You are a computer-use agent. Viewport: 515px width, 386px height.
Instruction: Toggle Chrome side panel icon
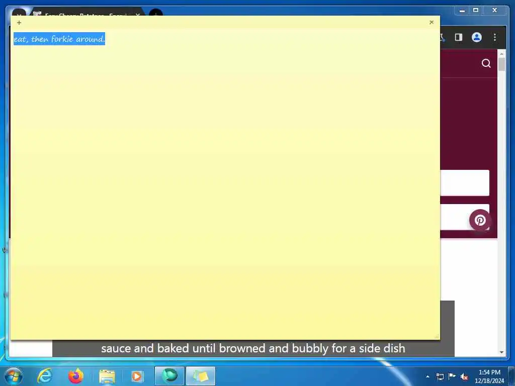click(x=459, y=37)
